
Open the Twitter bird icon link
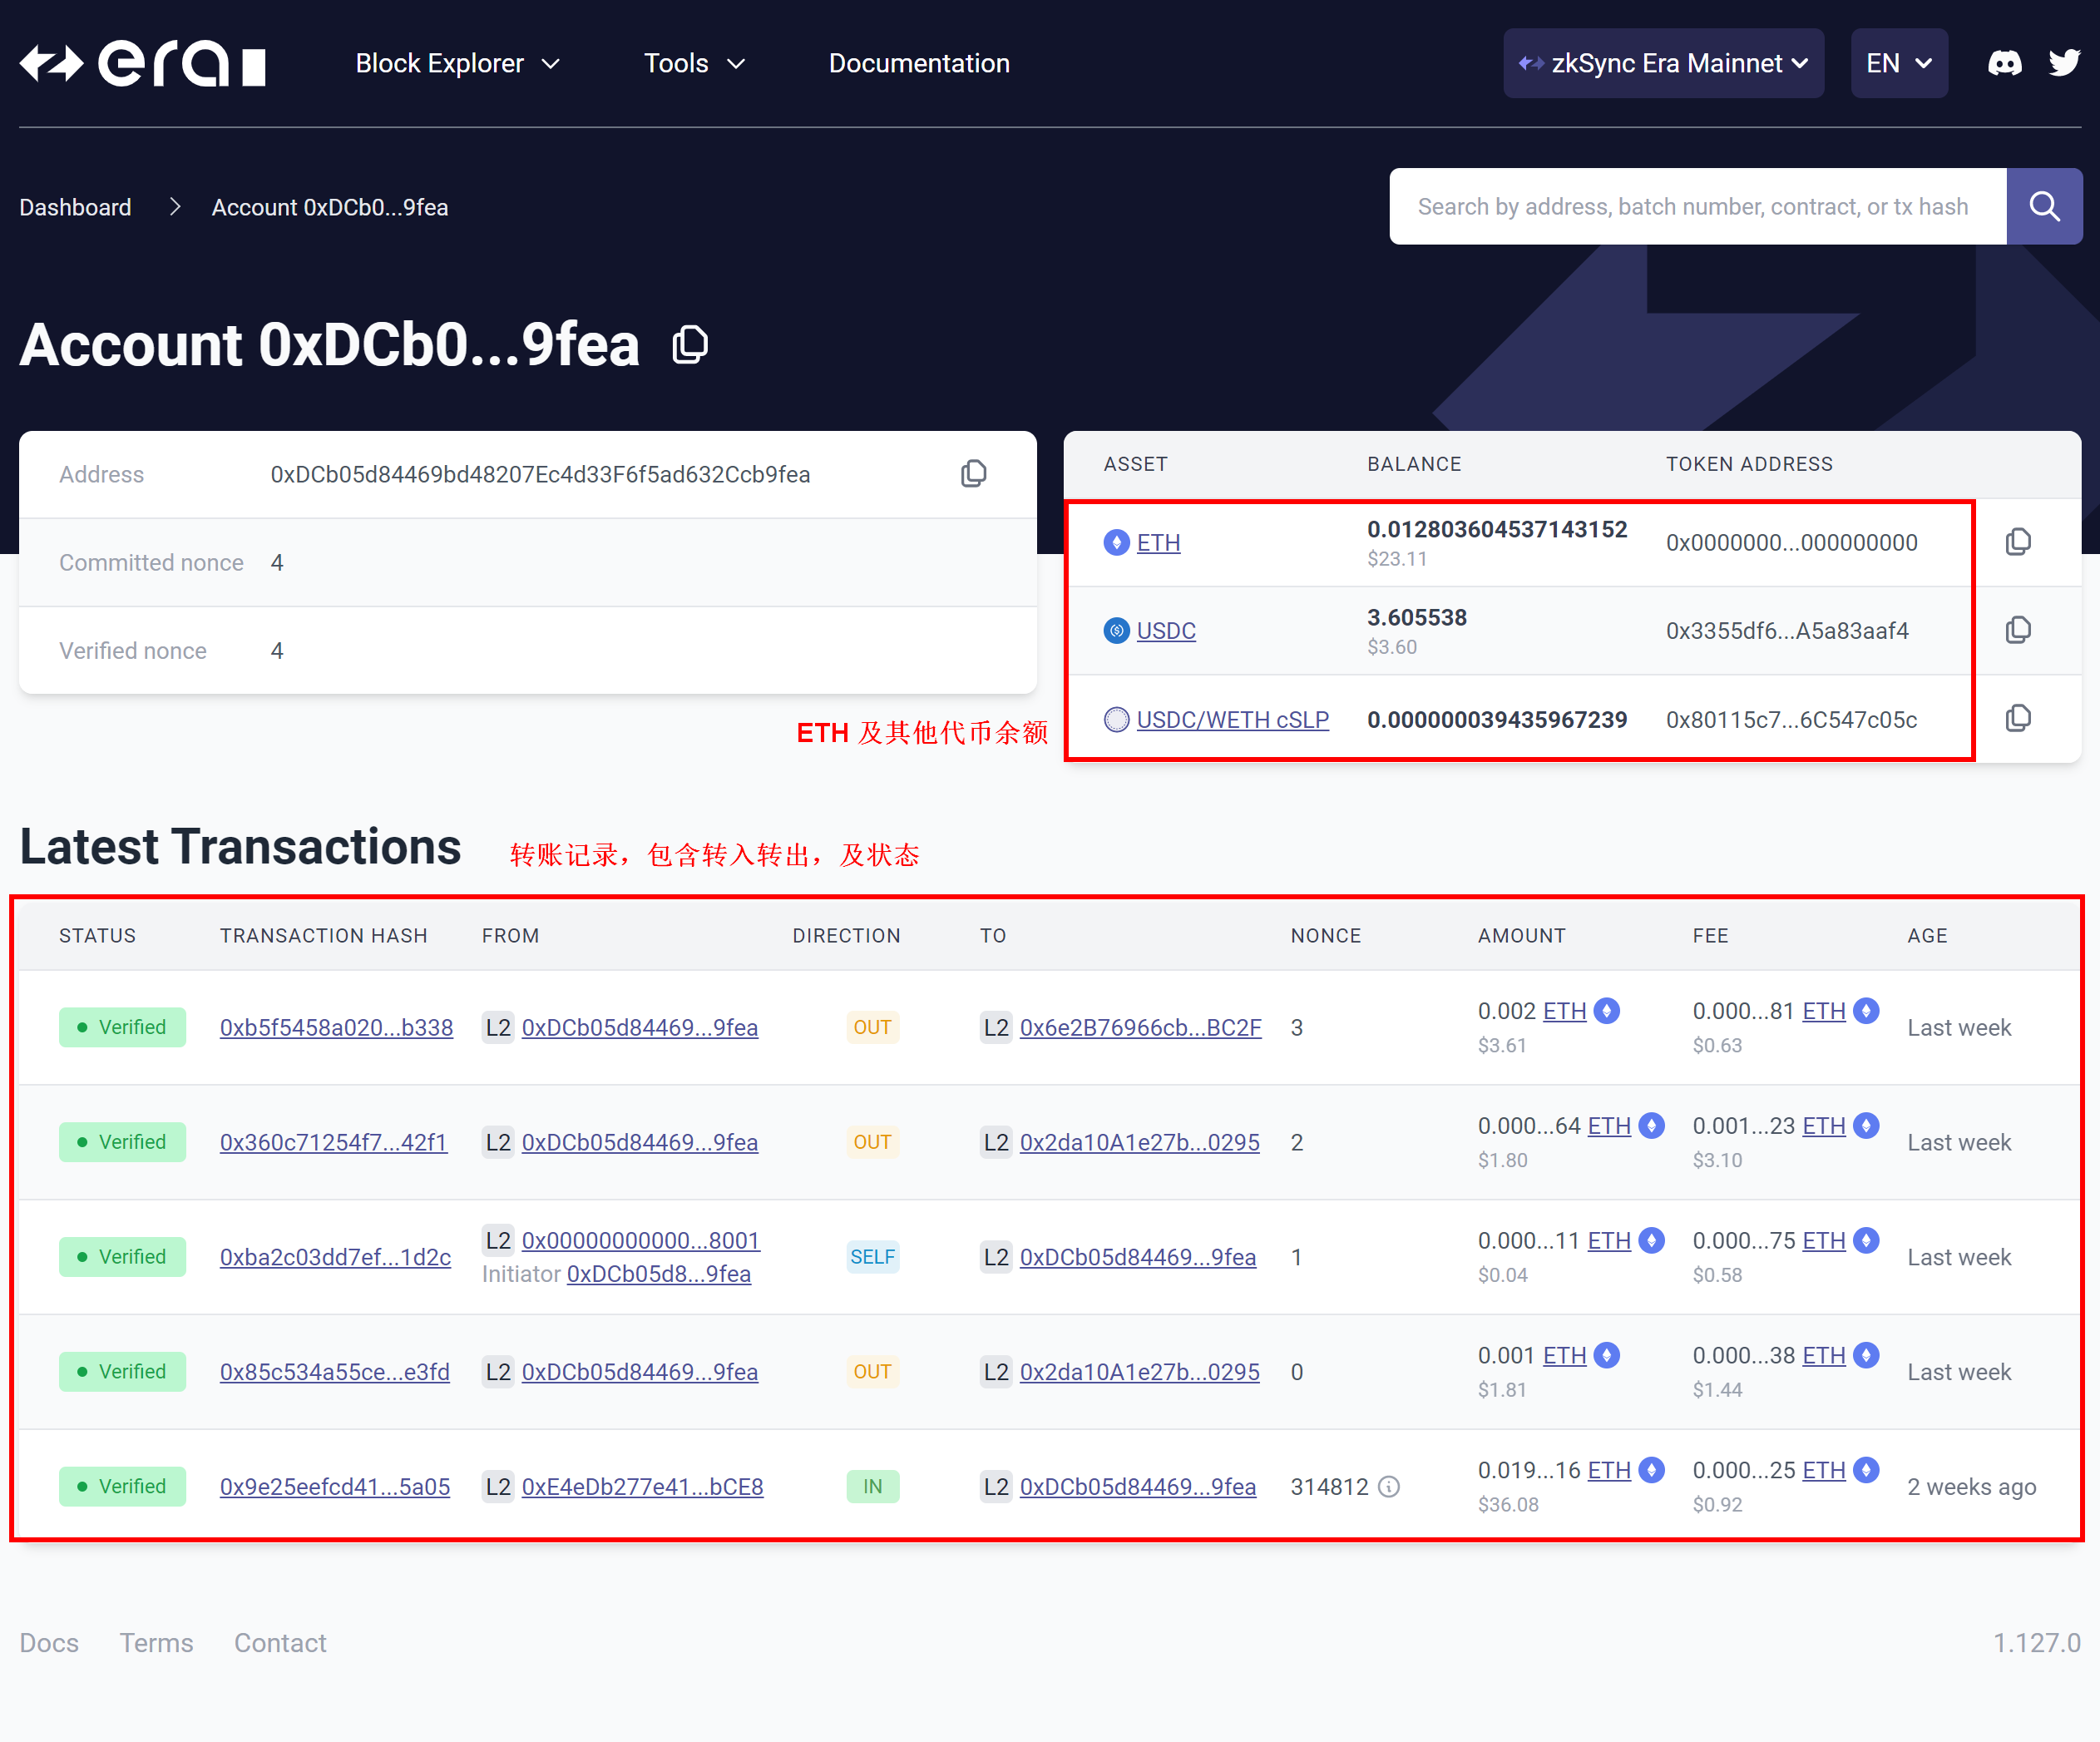pyautogui.click(x=2063, y=64)
